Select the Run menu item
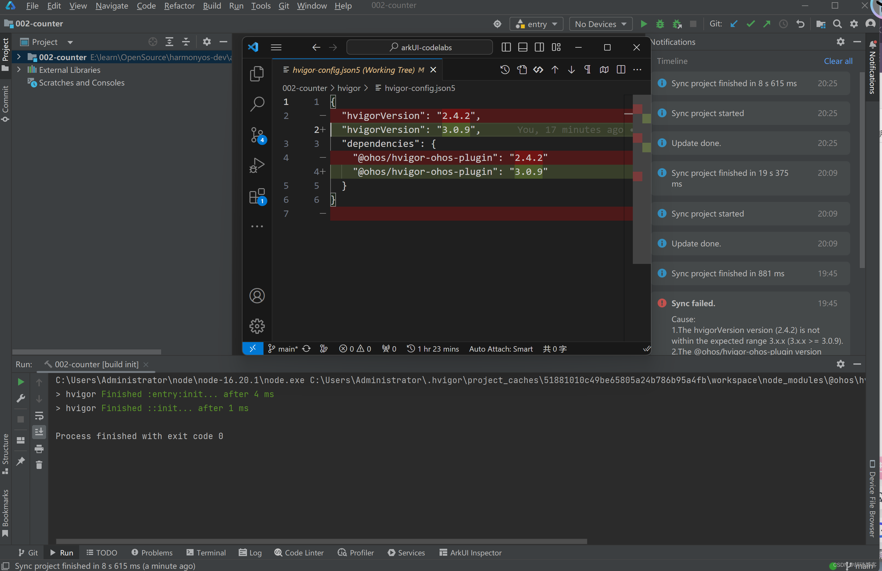 tap(235, 5)
